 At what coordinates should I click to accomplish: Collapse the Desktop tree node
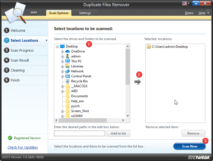(57, 47)
